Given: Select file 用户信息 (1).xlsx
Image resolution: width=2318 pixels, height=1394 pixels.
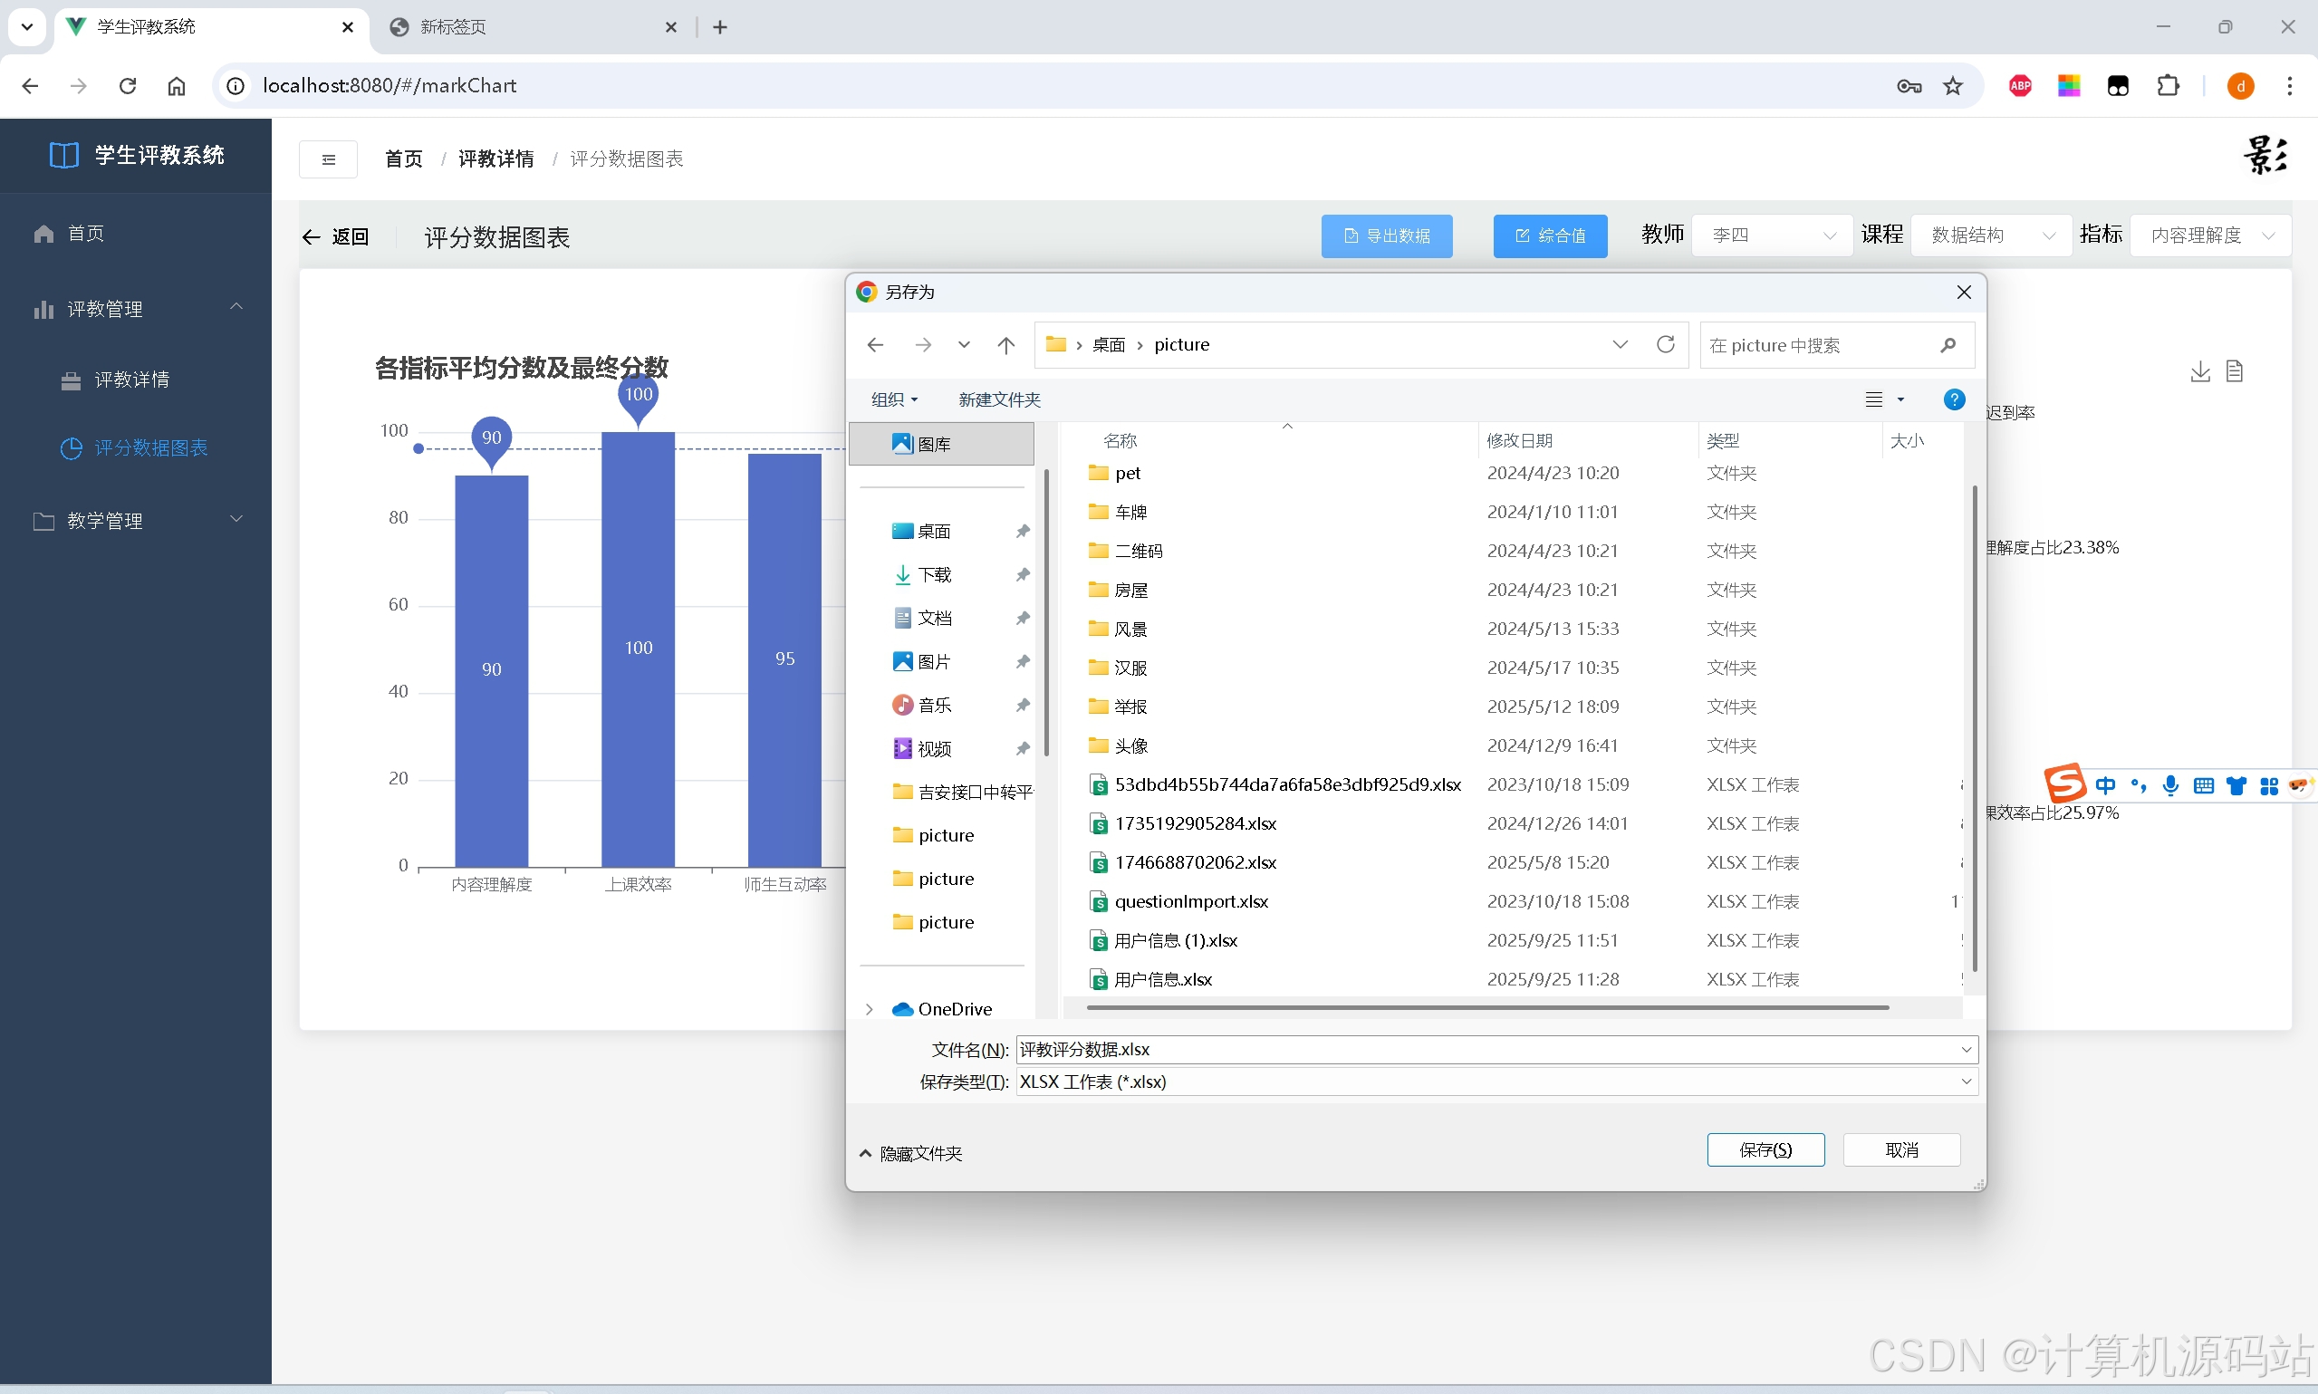Looking at the screenshot, I should [x=1176, y=940].
